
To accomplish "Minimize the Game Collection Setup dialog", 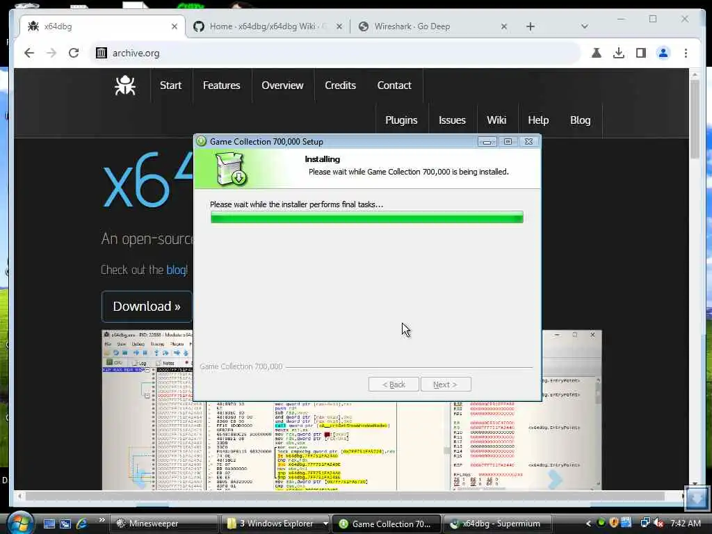I will (x=487, y=142).
